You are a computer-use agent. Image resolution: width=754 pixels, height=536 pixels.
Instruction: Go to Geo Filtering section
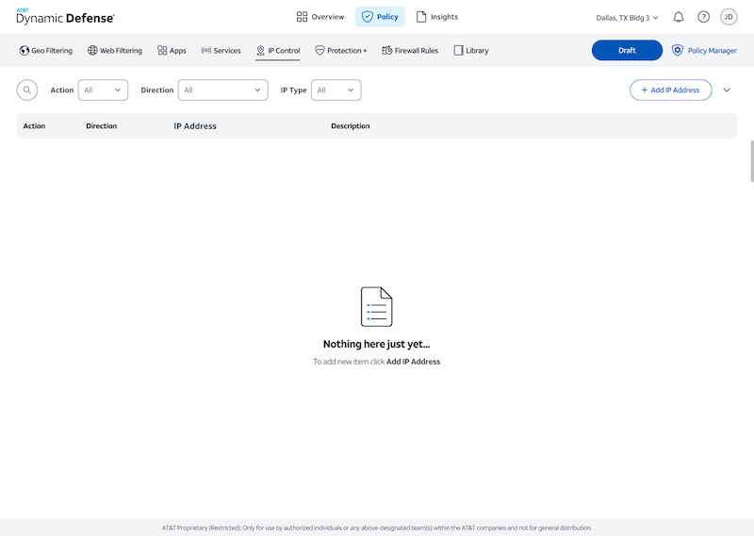pos(45,51)
